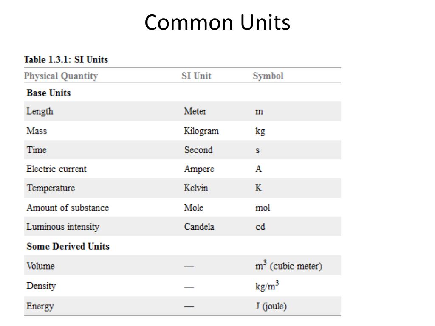Select the Luminous intensity row label
Screen dimensions: 435x326
pos(63,227)
